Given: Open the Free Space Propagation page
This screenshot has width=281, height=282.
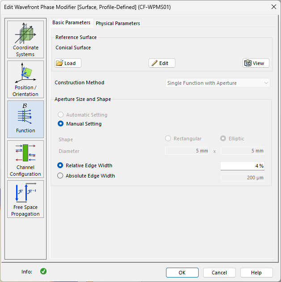Looking at the screenshot, I should pyautogui.click(x=26, y=199).
